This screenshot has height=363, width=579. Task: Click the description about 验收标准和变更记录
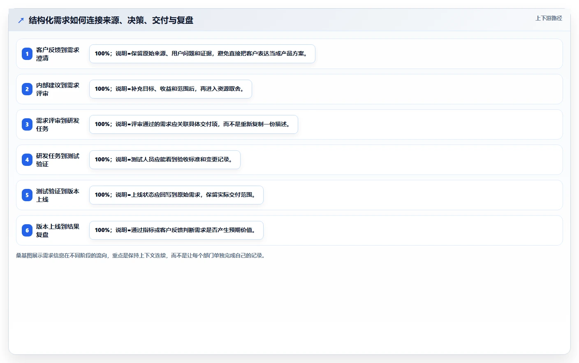[x=165, y=160]
